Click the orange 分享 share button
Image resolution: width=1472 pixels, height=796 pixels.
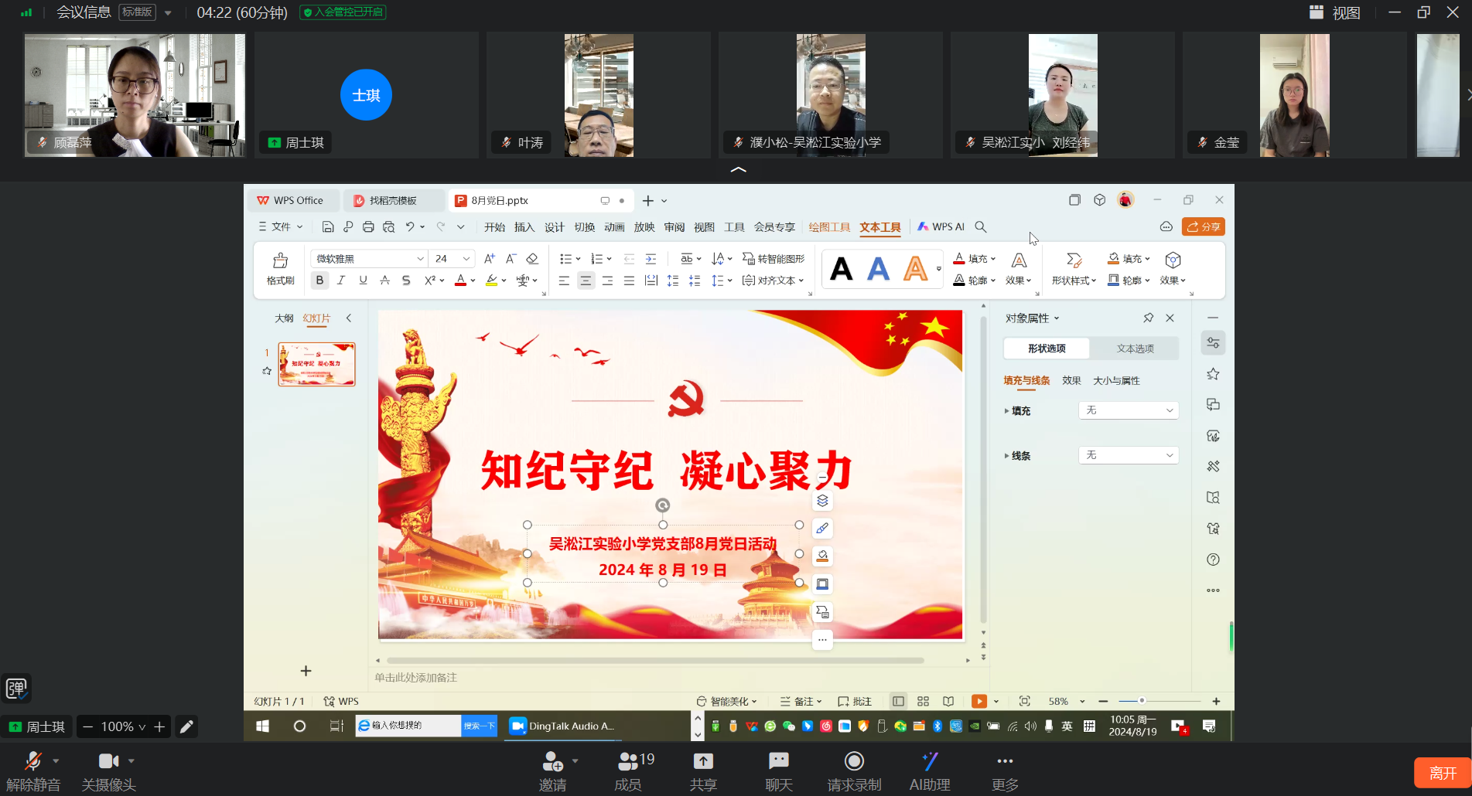point(1203,226)
